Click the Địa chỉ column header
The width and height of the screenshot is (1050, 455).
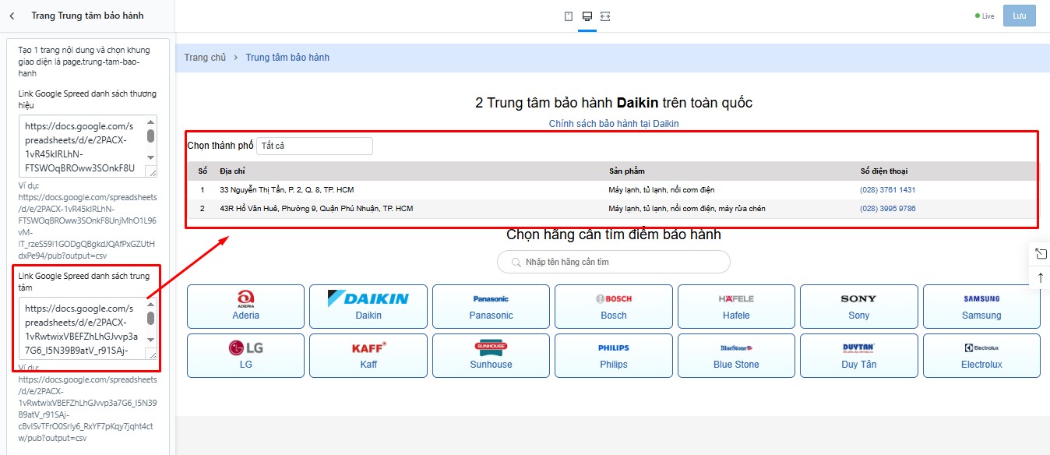(x=231, y=171)
